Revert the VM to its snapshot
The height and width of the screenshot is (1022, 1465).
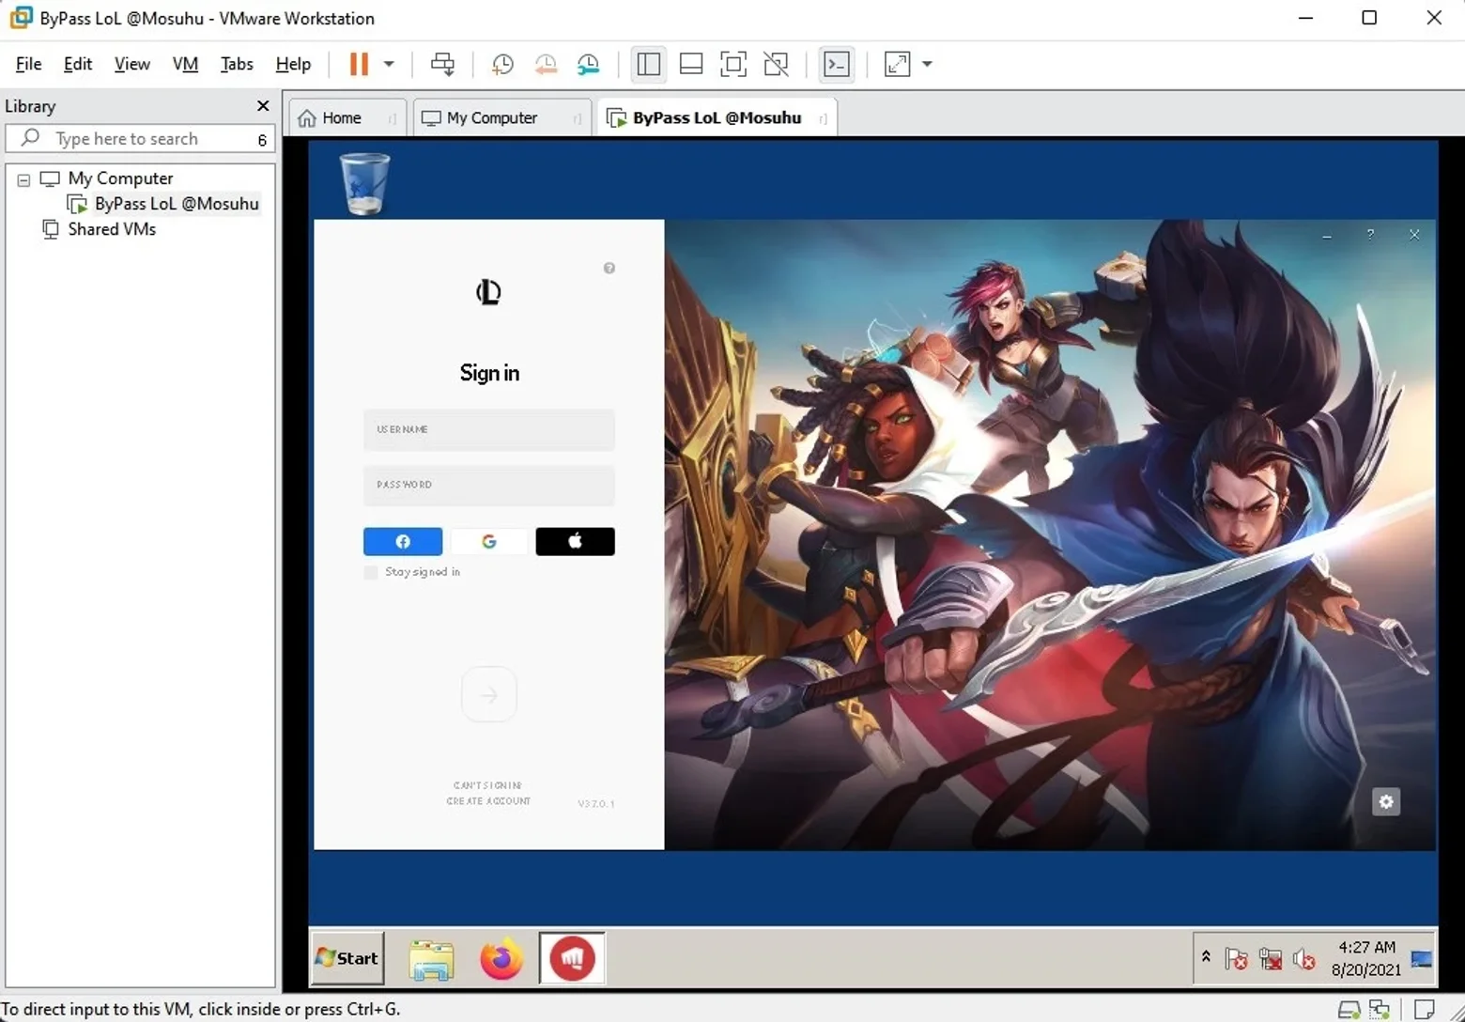546,64
